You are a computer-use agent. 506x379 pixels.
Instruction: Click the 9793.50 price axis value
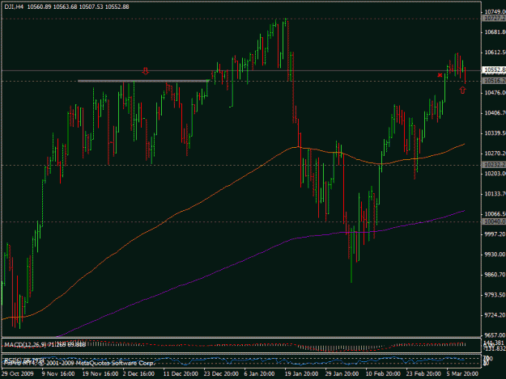pos(495,295)
